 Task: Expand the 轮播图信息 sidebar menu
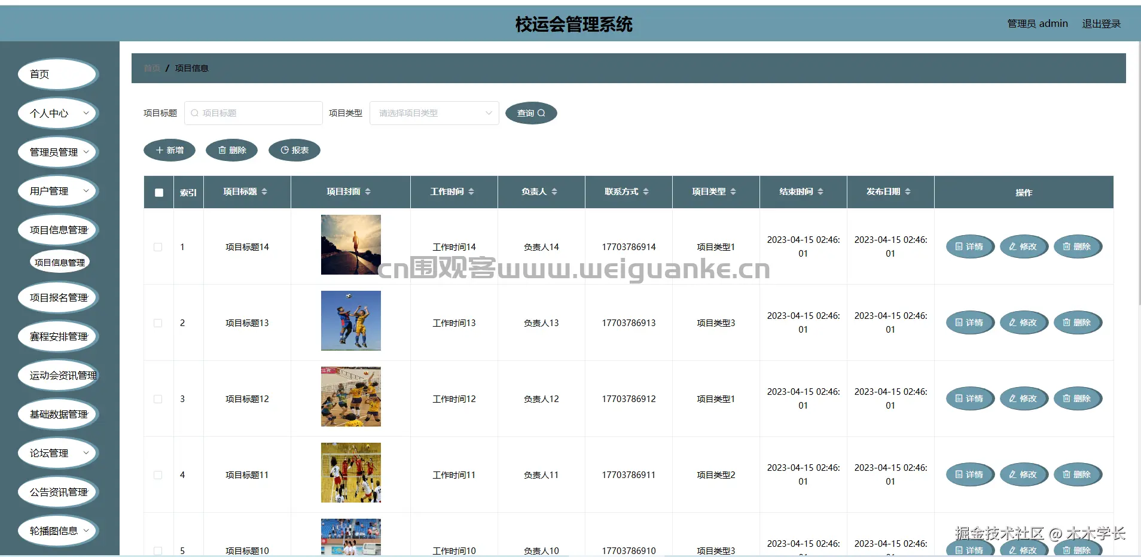pyautogui.click(x=58, y=531)
